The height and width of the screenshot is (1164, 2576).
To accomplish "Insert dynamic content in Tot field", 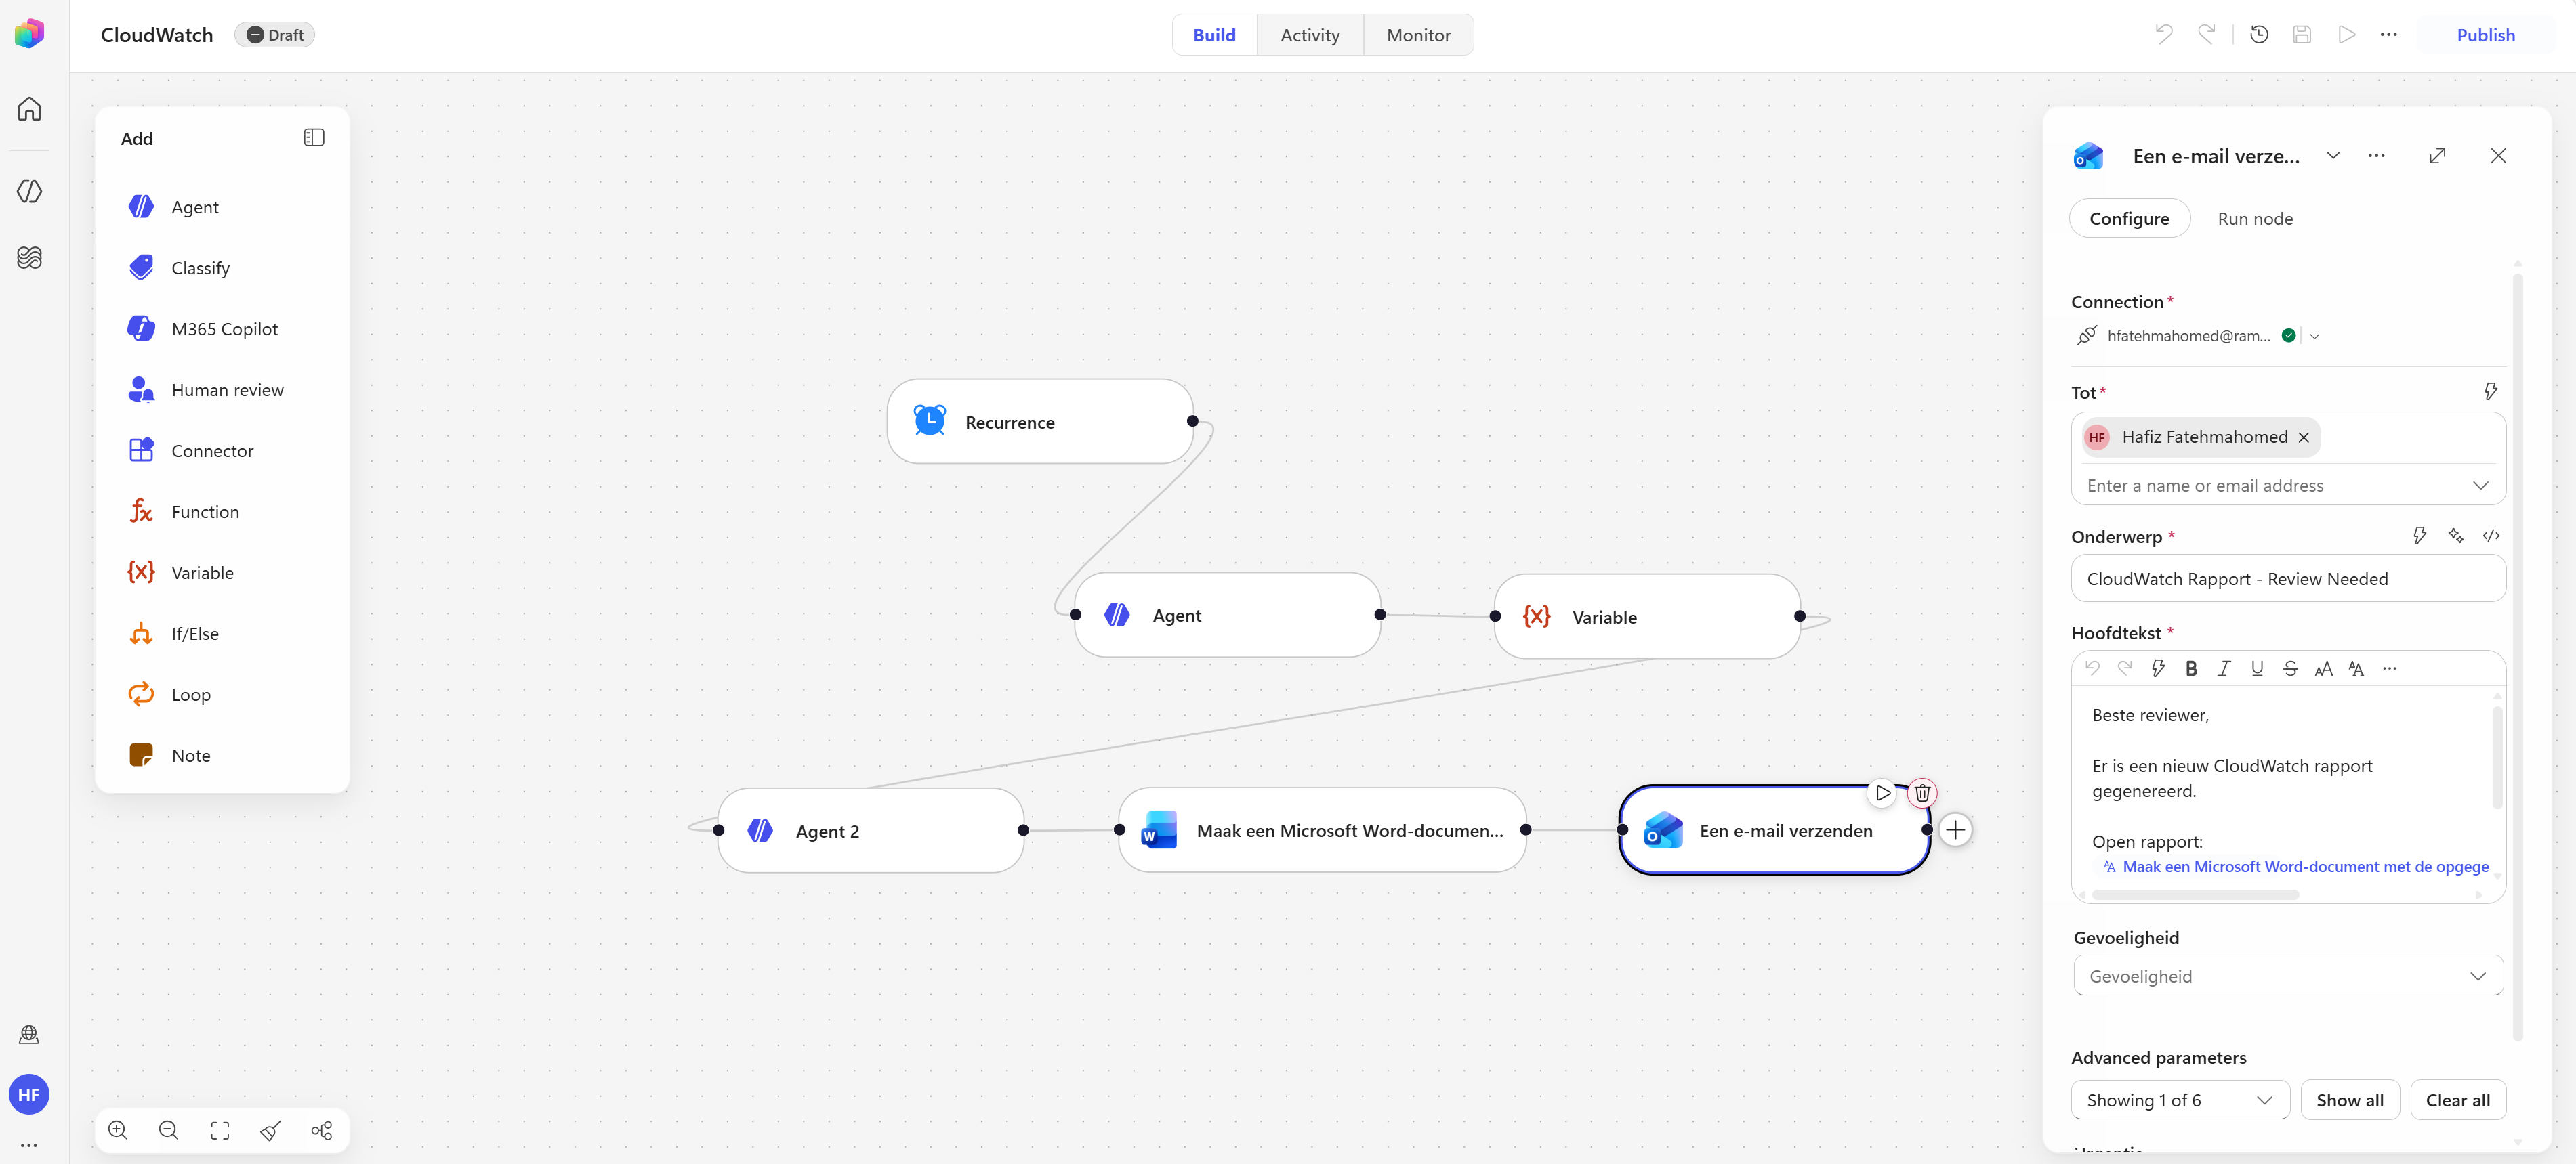I will click(2490, 391).
